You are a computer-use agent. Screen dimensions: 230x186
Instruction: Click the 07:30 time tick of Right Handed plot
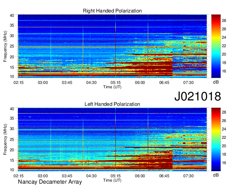coord(188,83)
